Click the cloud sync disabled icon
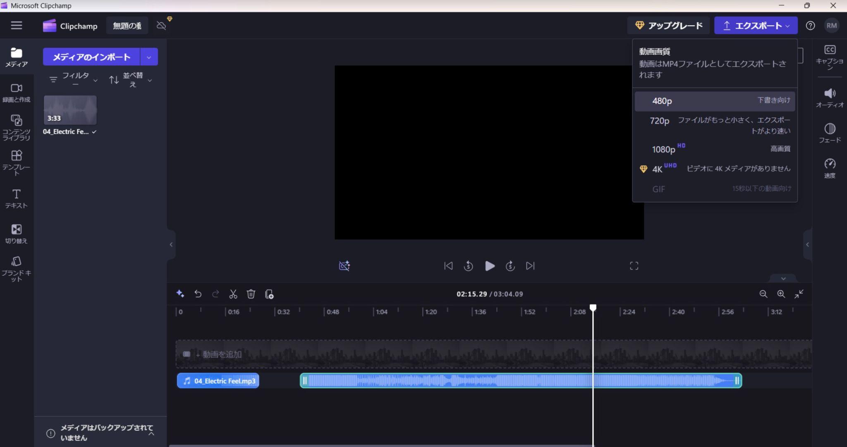Screen dimensions: 847x447 161,26
